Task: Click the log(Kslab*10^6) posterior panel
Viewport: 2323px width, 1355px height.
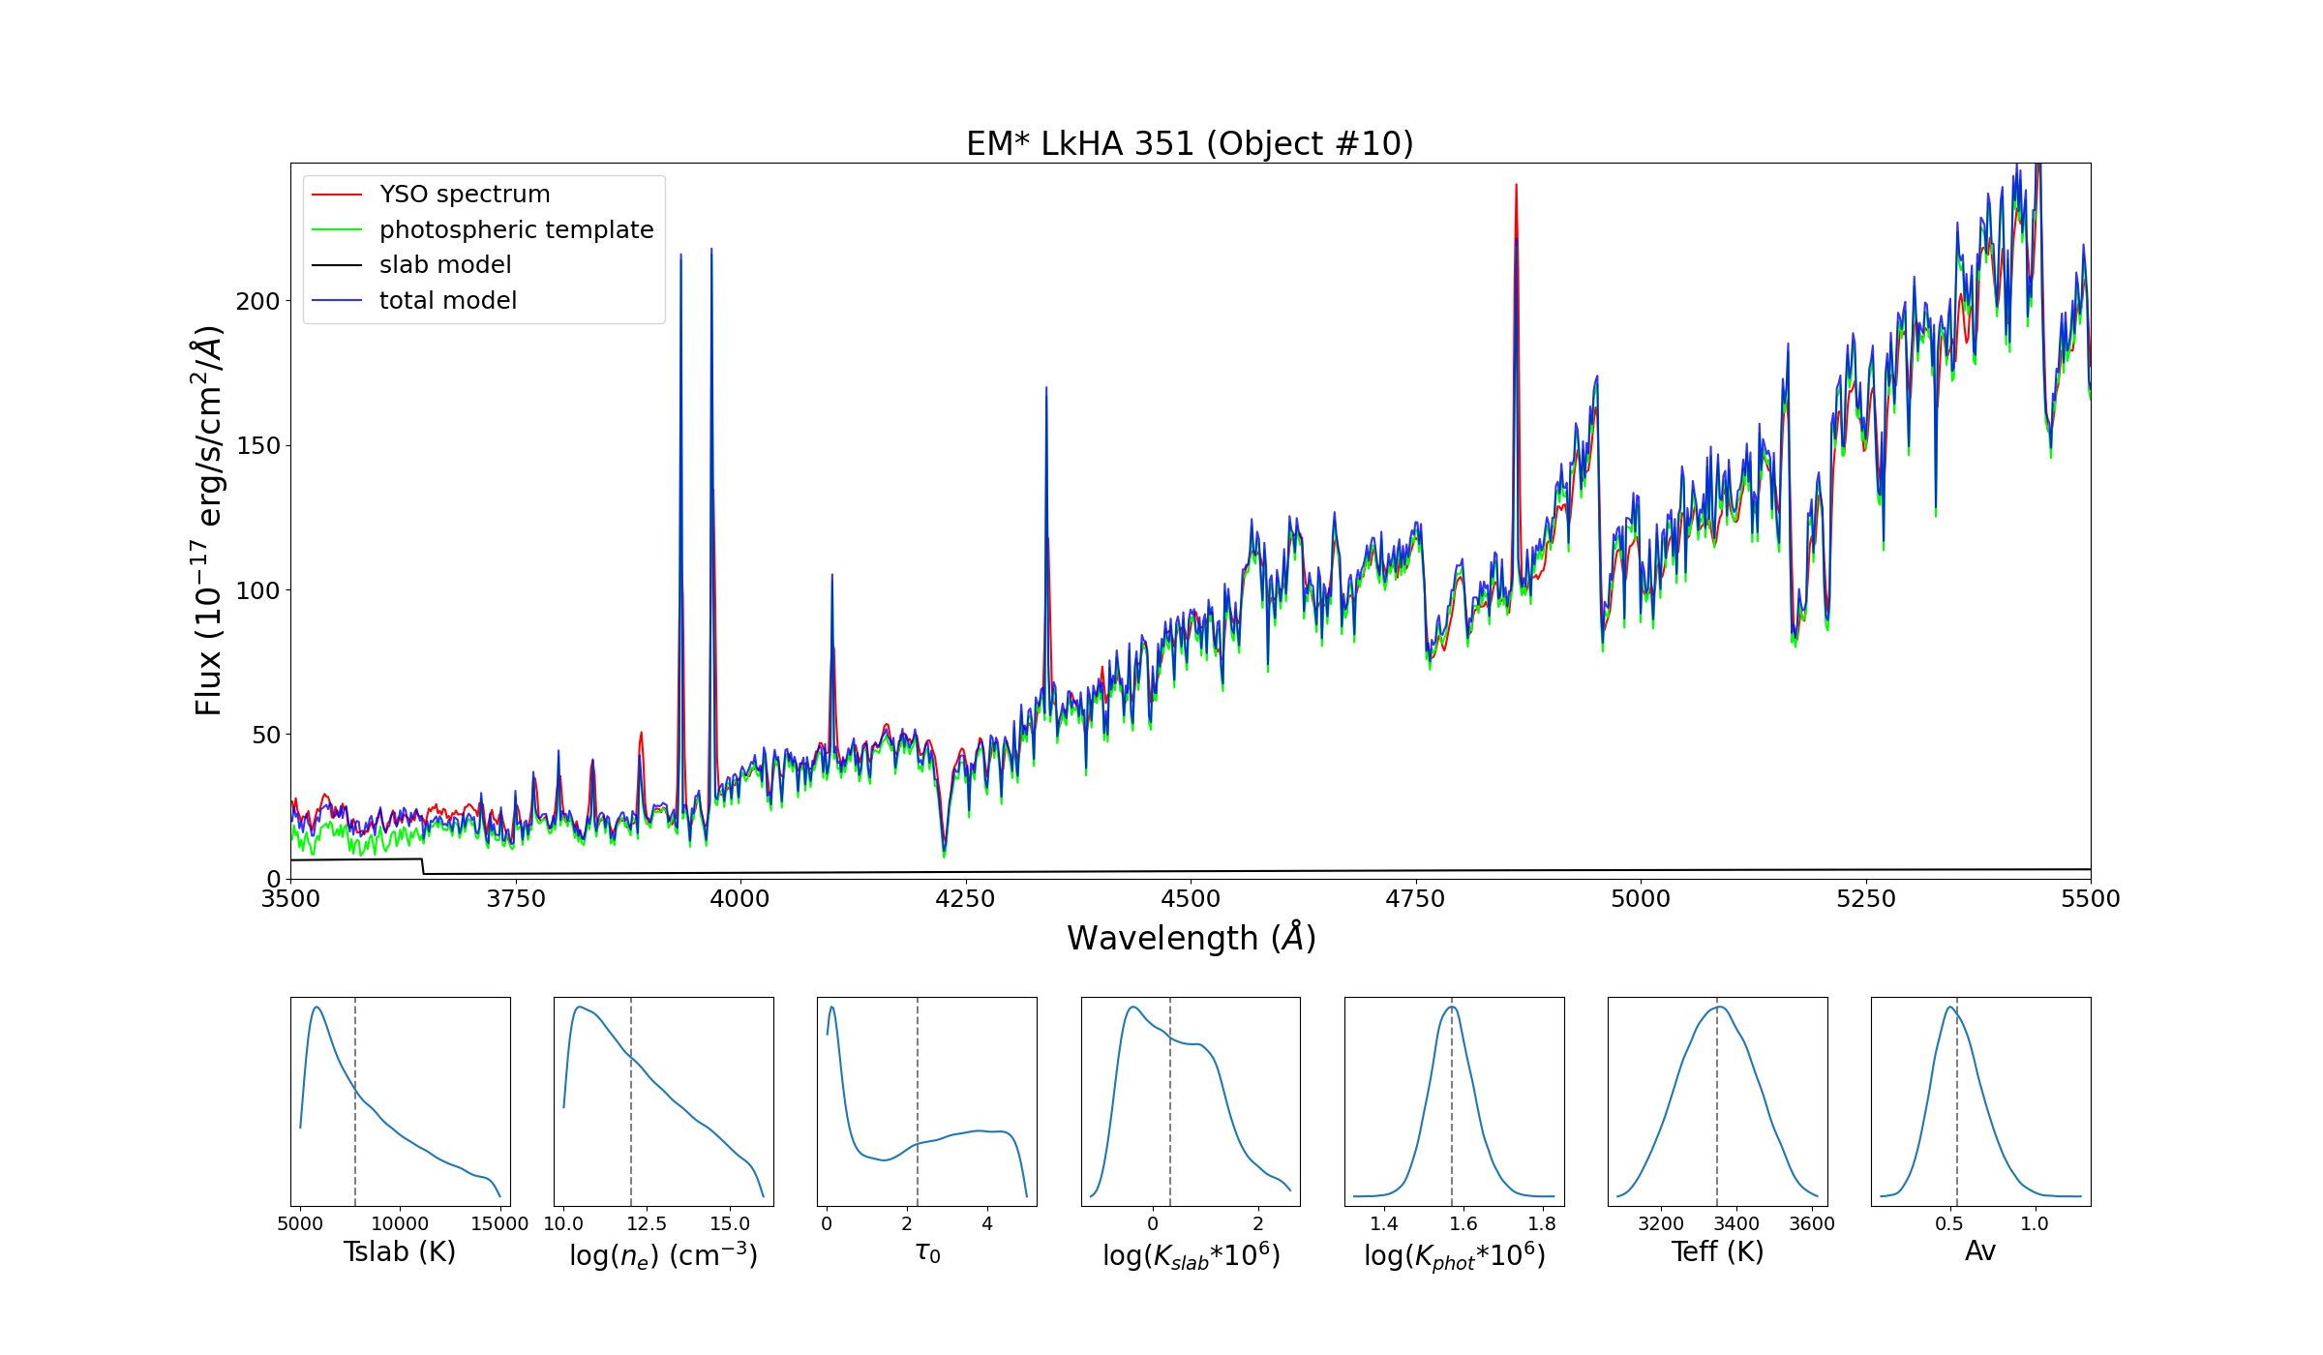Action: (x=1191, y=1101)
